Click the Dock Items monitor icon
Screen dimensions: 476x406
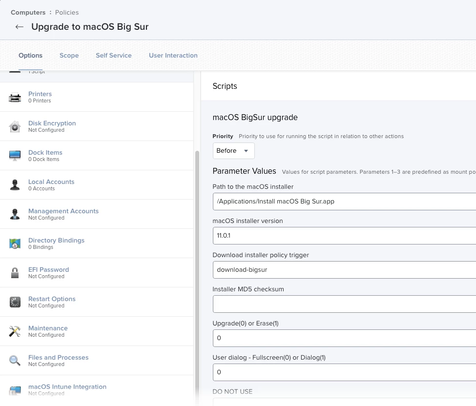[15, 156]
